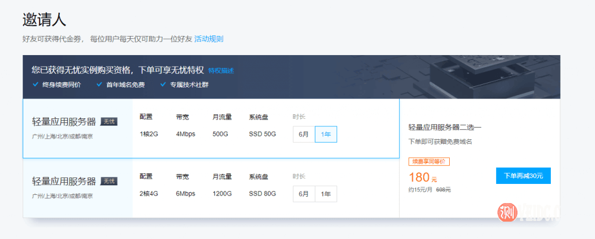The image size is (595, 239).
Task: Click the 下单即可获赠免费域名 text
Action: click(440, 142)
